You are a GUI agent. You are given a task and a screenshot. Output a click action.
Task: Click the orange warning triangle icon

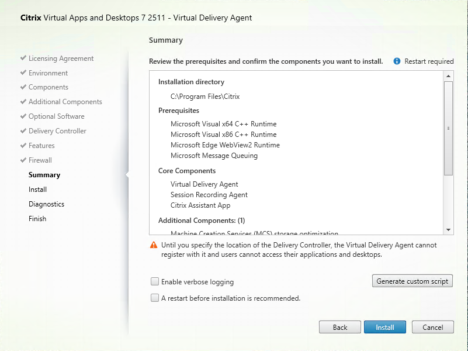tap(154, 245)
